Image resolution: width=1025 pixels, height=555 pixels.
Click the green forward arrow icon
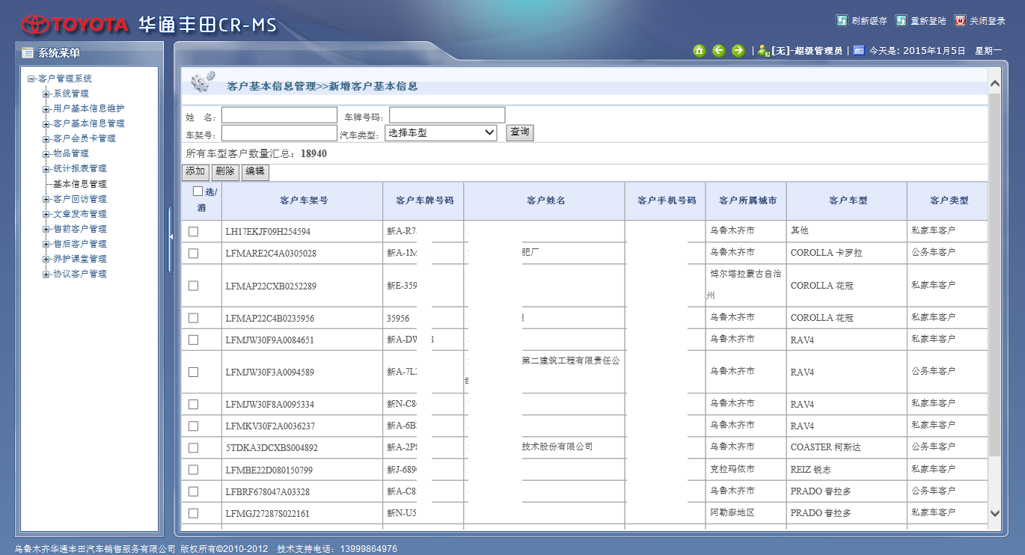[x=738, y=51]
